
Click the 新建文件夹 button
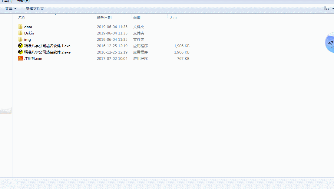35,8
